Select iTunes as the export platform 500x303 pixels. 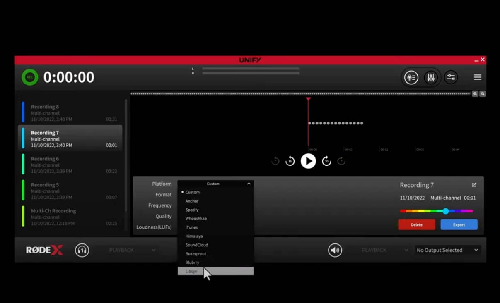pos(215,227)
